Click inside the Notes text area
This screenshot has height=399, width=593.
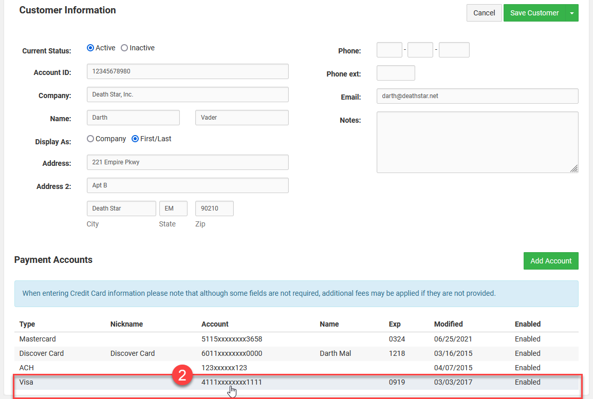(x=477, y=142)
